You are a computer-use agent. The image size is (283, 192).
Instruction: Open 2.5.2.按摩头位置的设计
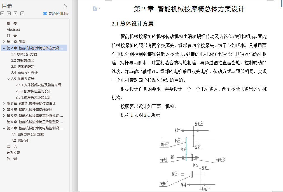[33, 91]
